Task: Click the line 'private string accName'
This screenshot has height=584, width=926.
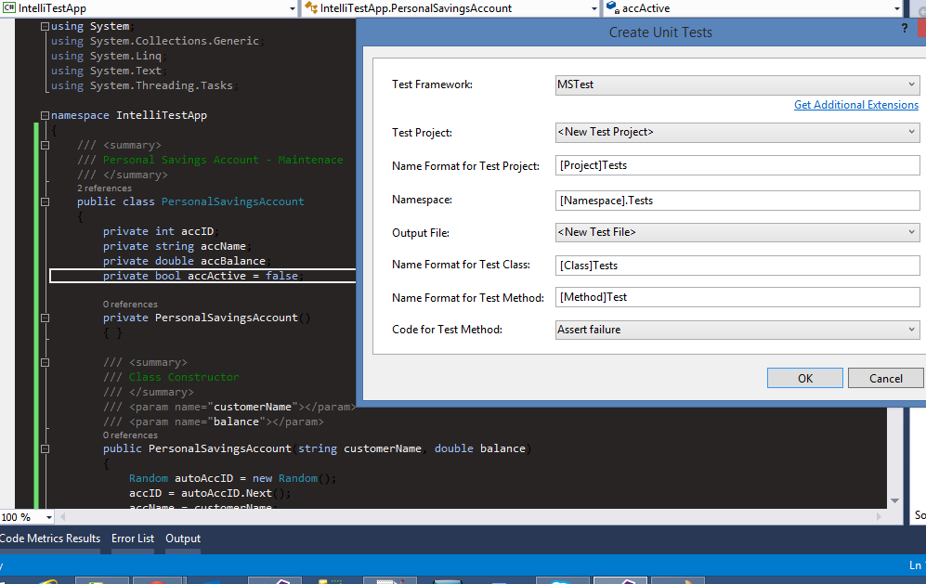Action: coord(177,246)
